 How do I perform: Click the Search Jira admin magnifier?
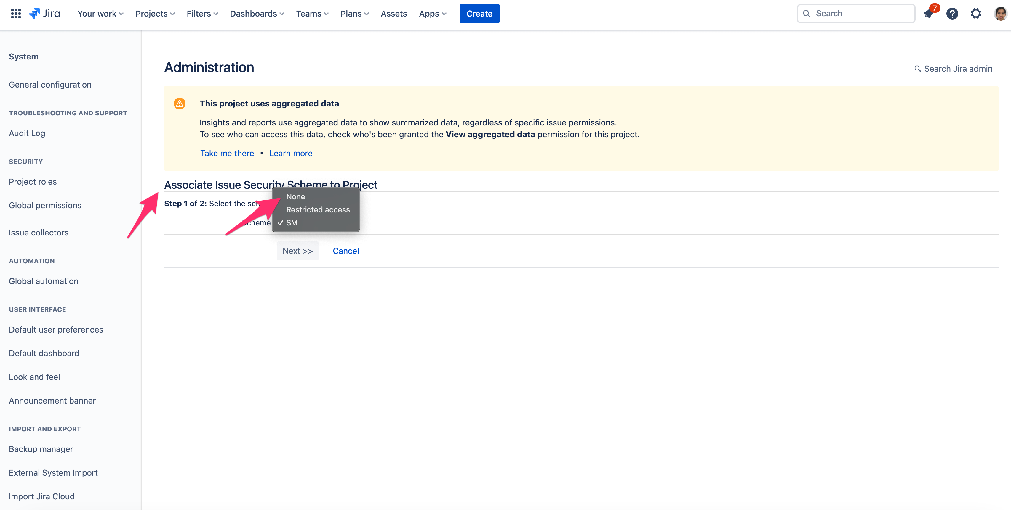point(918,69)
